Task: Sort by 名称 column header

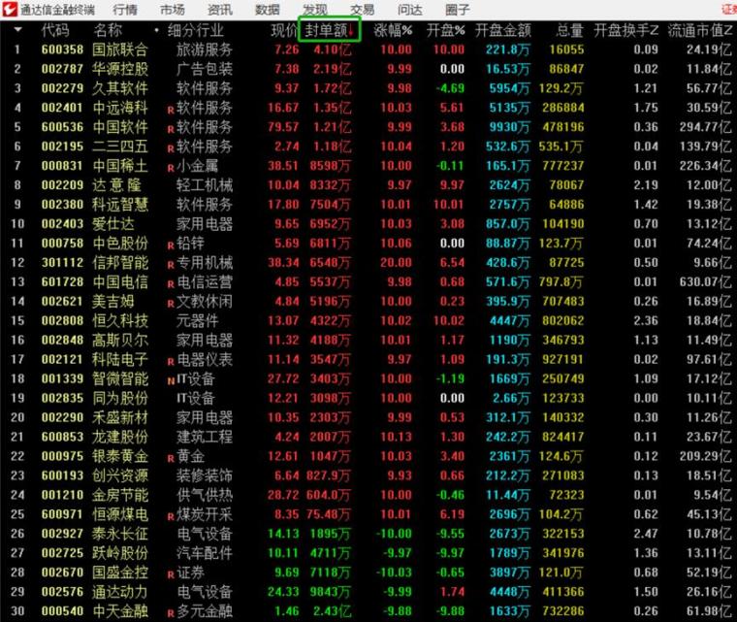Action: click(x=108, y=31)
